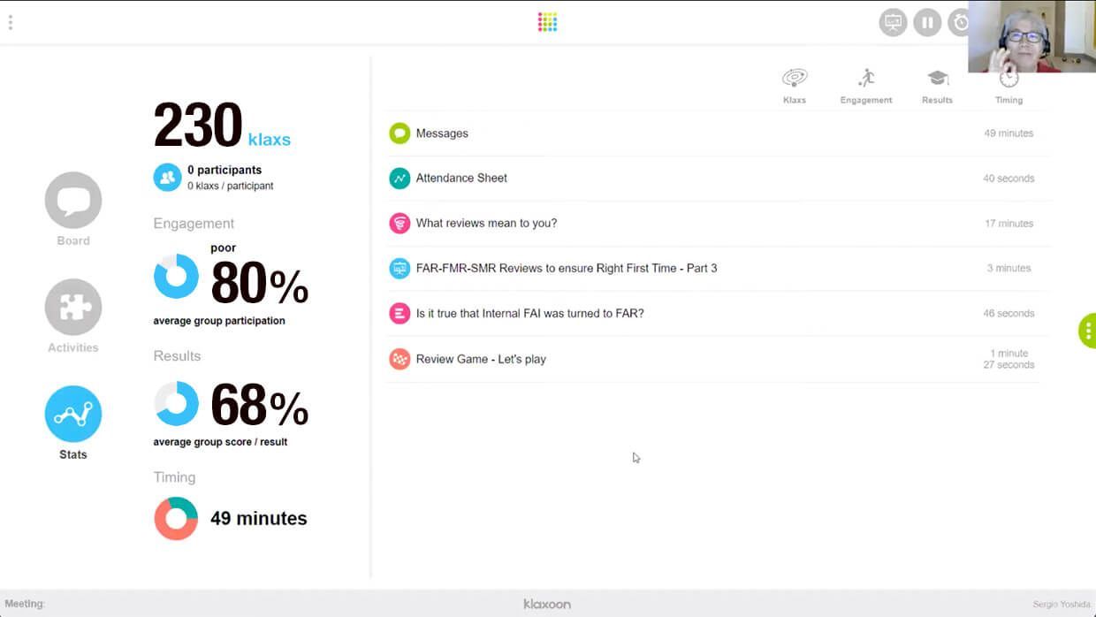
Task: Click the participants icon under 230 klaxs
Action: pos(167,178)
